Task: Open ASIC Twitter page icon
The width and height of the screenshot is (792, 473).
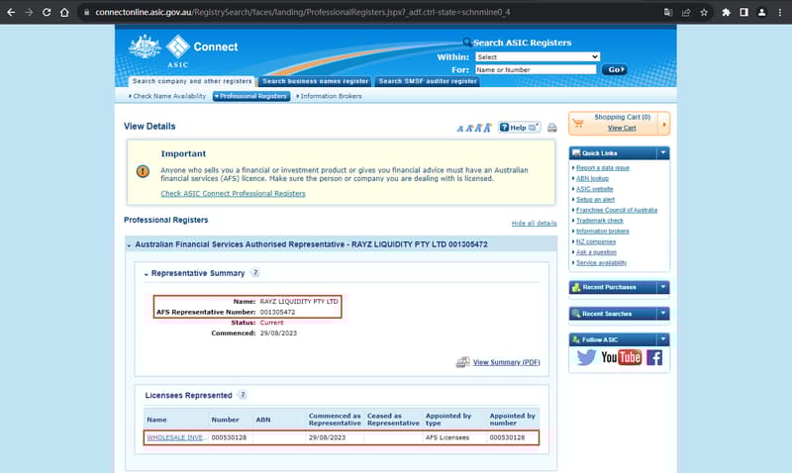Action: click(586, 357)
